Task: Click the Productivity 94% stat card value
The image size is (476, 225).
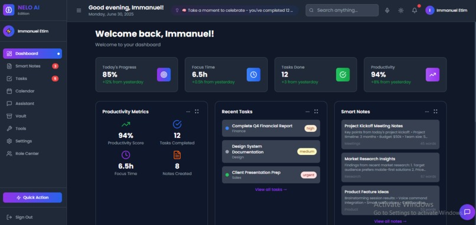Action: (x=378, y=74)
